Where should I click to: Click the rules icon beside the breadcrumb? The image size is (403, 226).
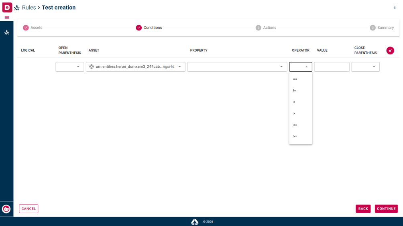click(x=17, y=8)
